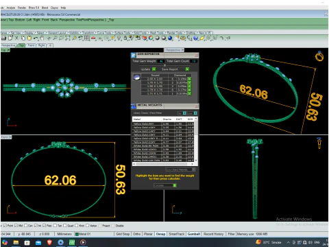Viewport: 329px width, 247px height.
Task: Click the New document toolbar icon
Action: pos(10,38)
